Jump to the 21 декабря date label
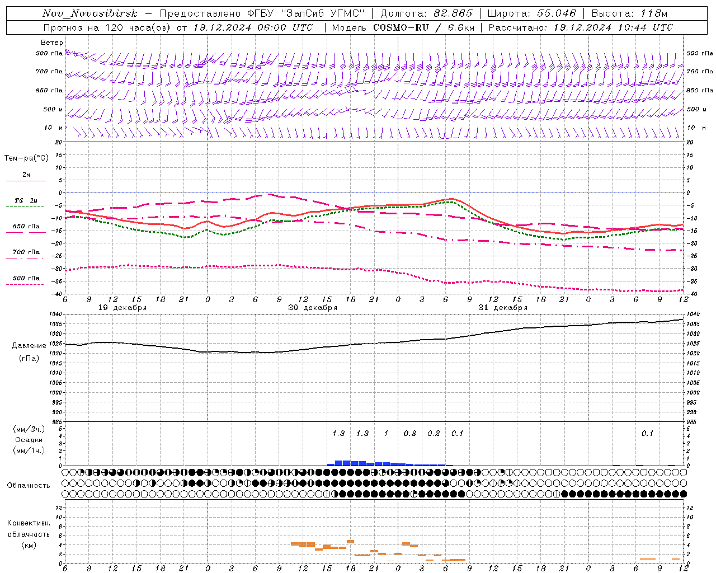The width and height of the screenshot is (716, 573). click(503, 308)
